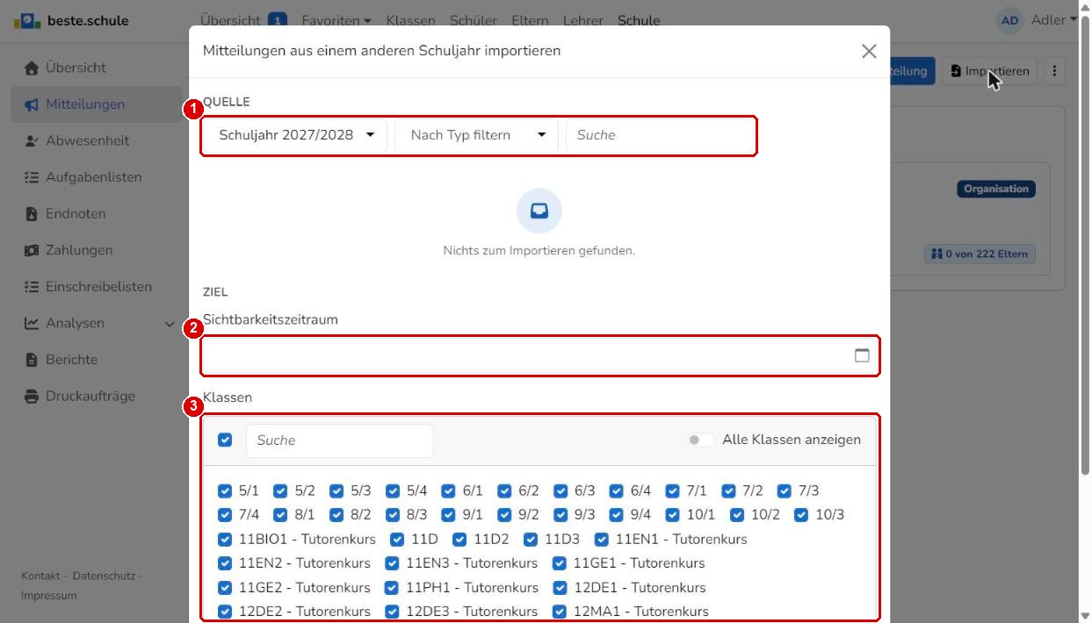This screenshot has height=623, width=1092.
Task: Click the Übersicht home icon in sidebar
Action: click(x=32, y=68)
